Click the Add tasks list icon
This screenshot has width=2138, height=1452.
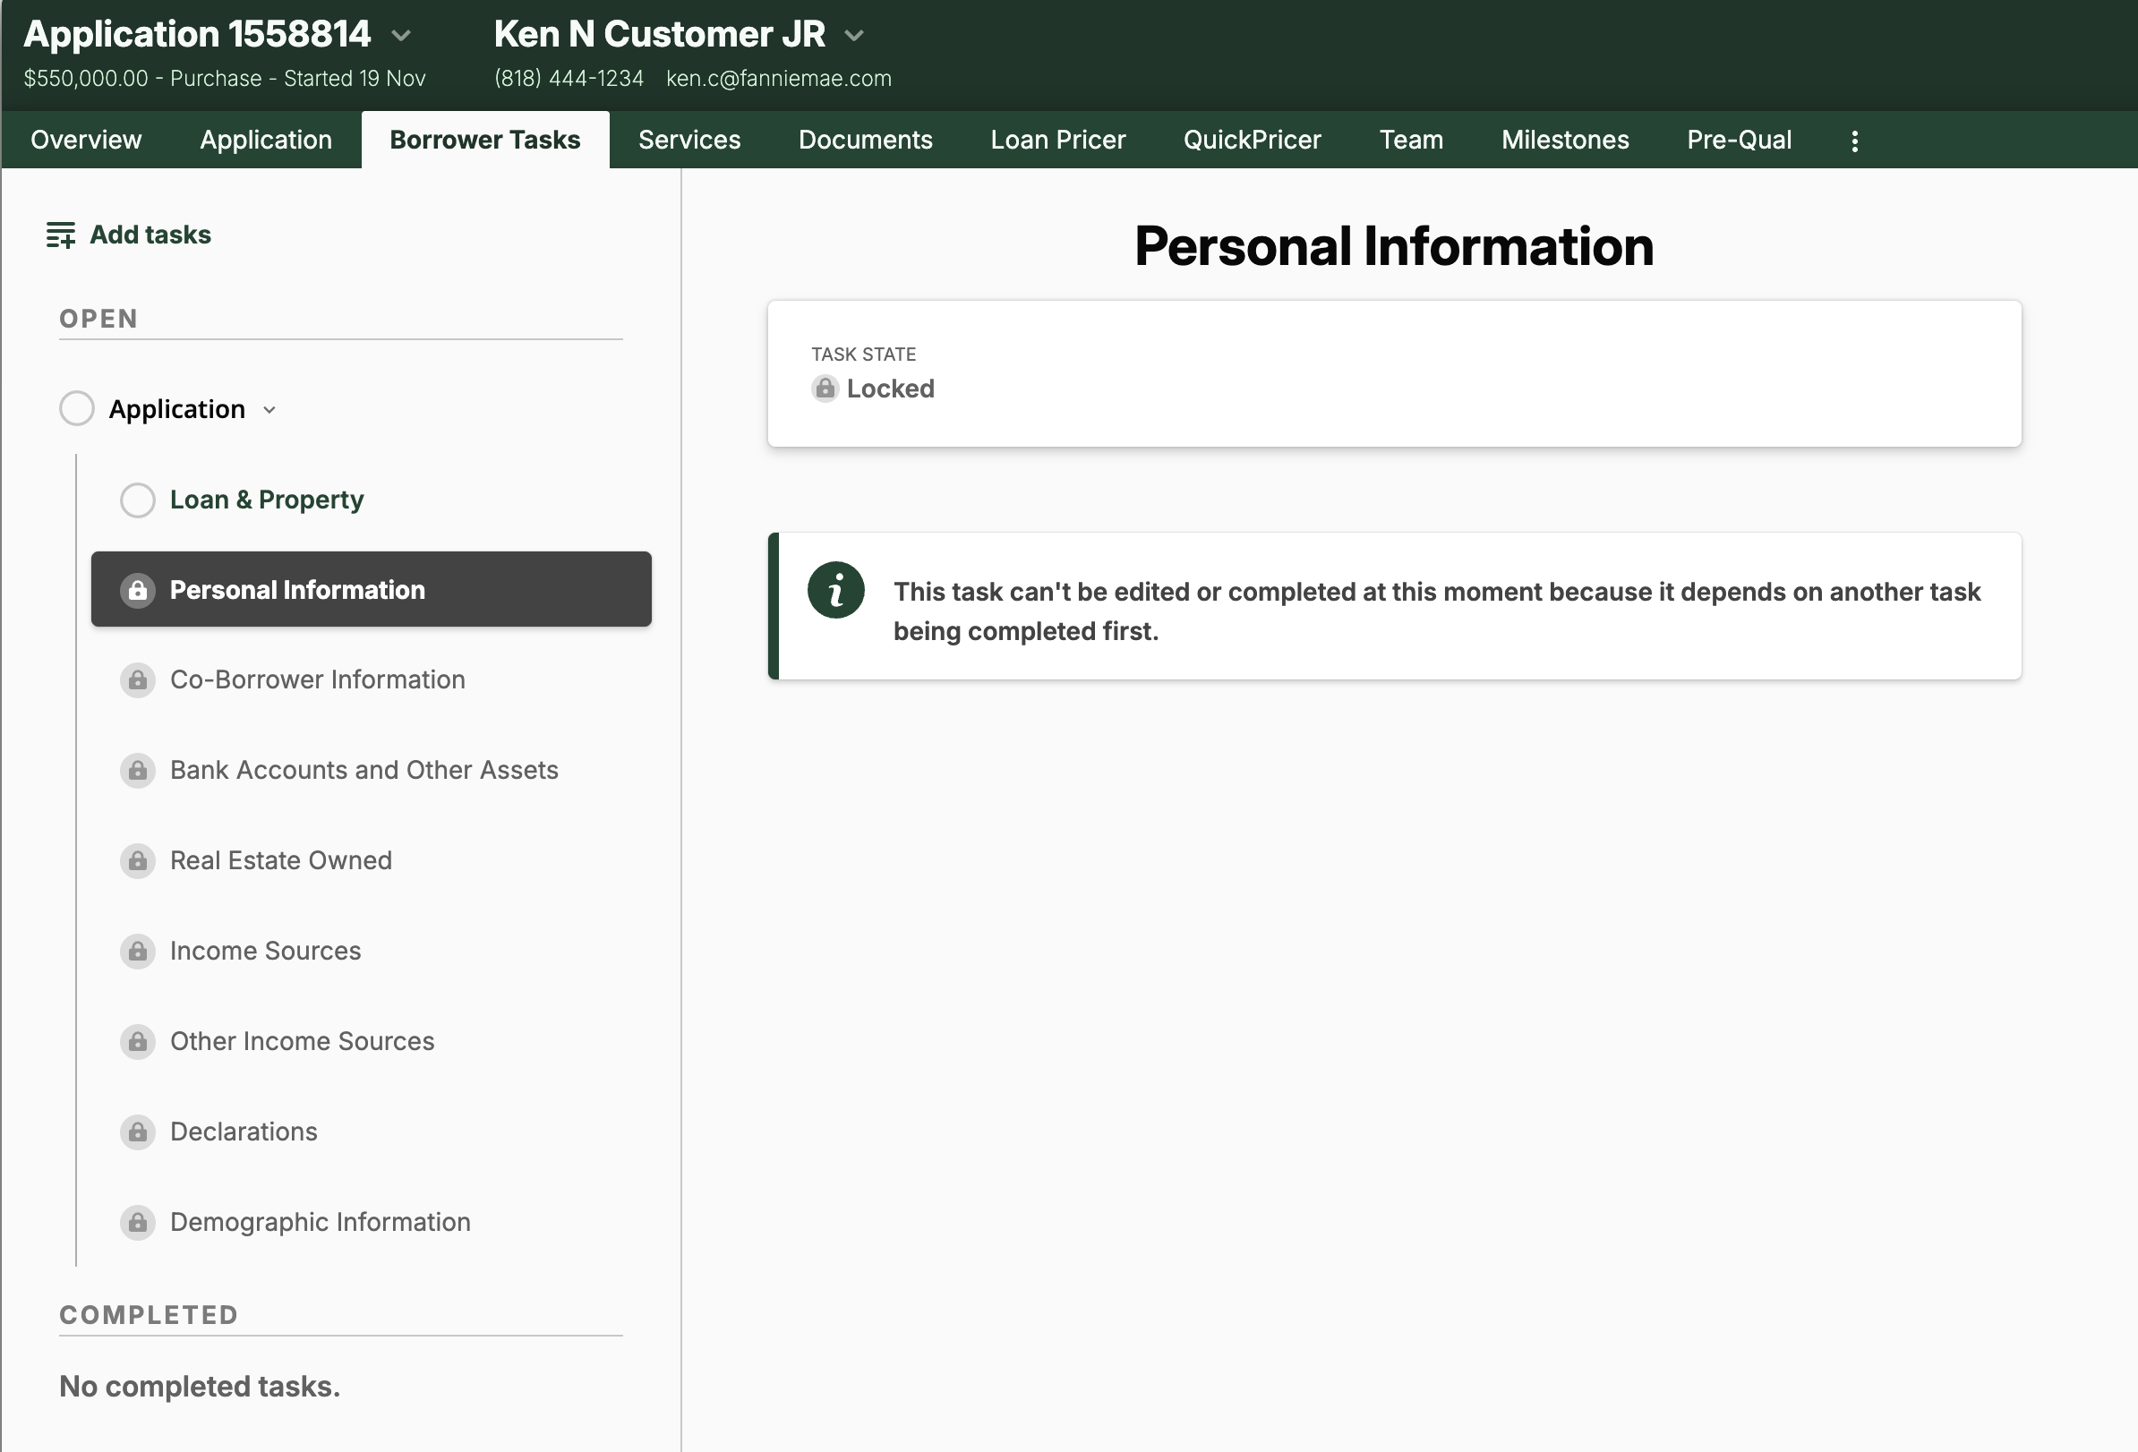pyautogui.click(x=61, y=235)
